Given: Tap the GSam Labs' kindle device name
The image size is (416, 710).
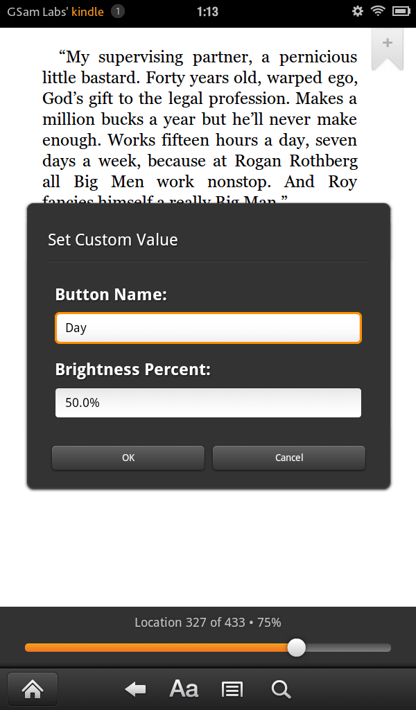Looking at the screenshot, I should pos(55,11).
